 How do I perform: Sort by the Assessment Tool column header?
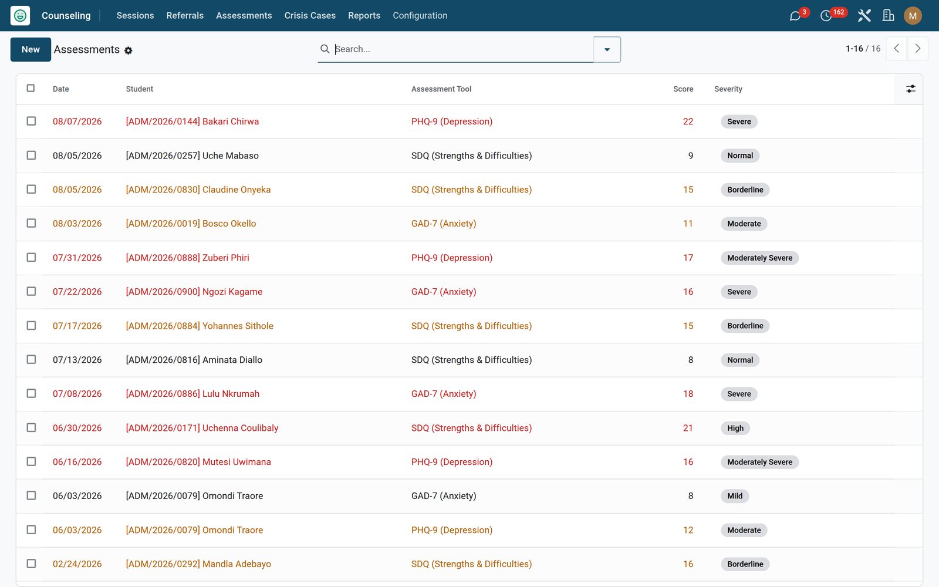(441, 89)
